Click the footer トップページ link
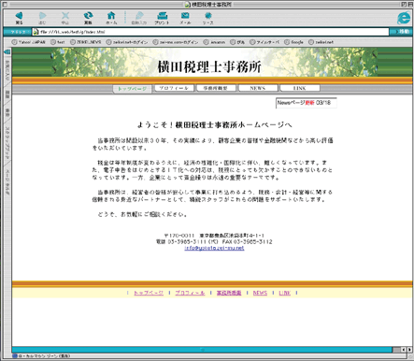The height and width of the screenshot is (361, 414). tap(149, 293)
